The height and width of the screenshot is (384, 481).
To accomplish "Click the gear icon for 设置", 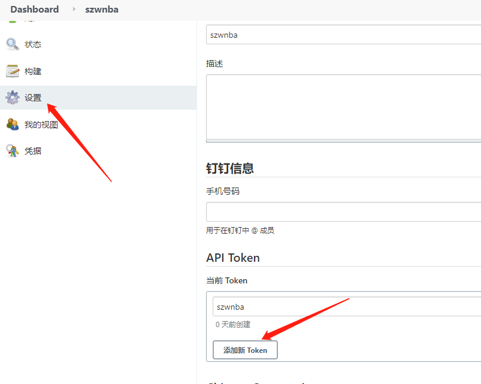I will 12,98.
